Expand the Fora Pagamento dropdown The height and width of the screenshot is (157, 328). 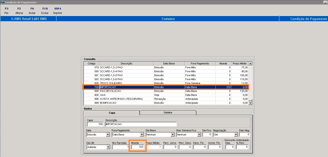coord(142,135)
